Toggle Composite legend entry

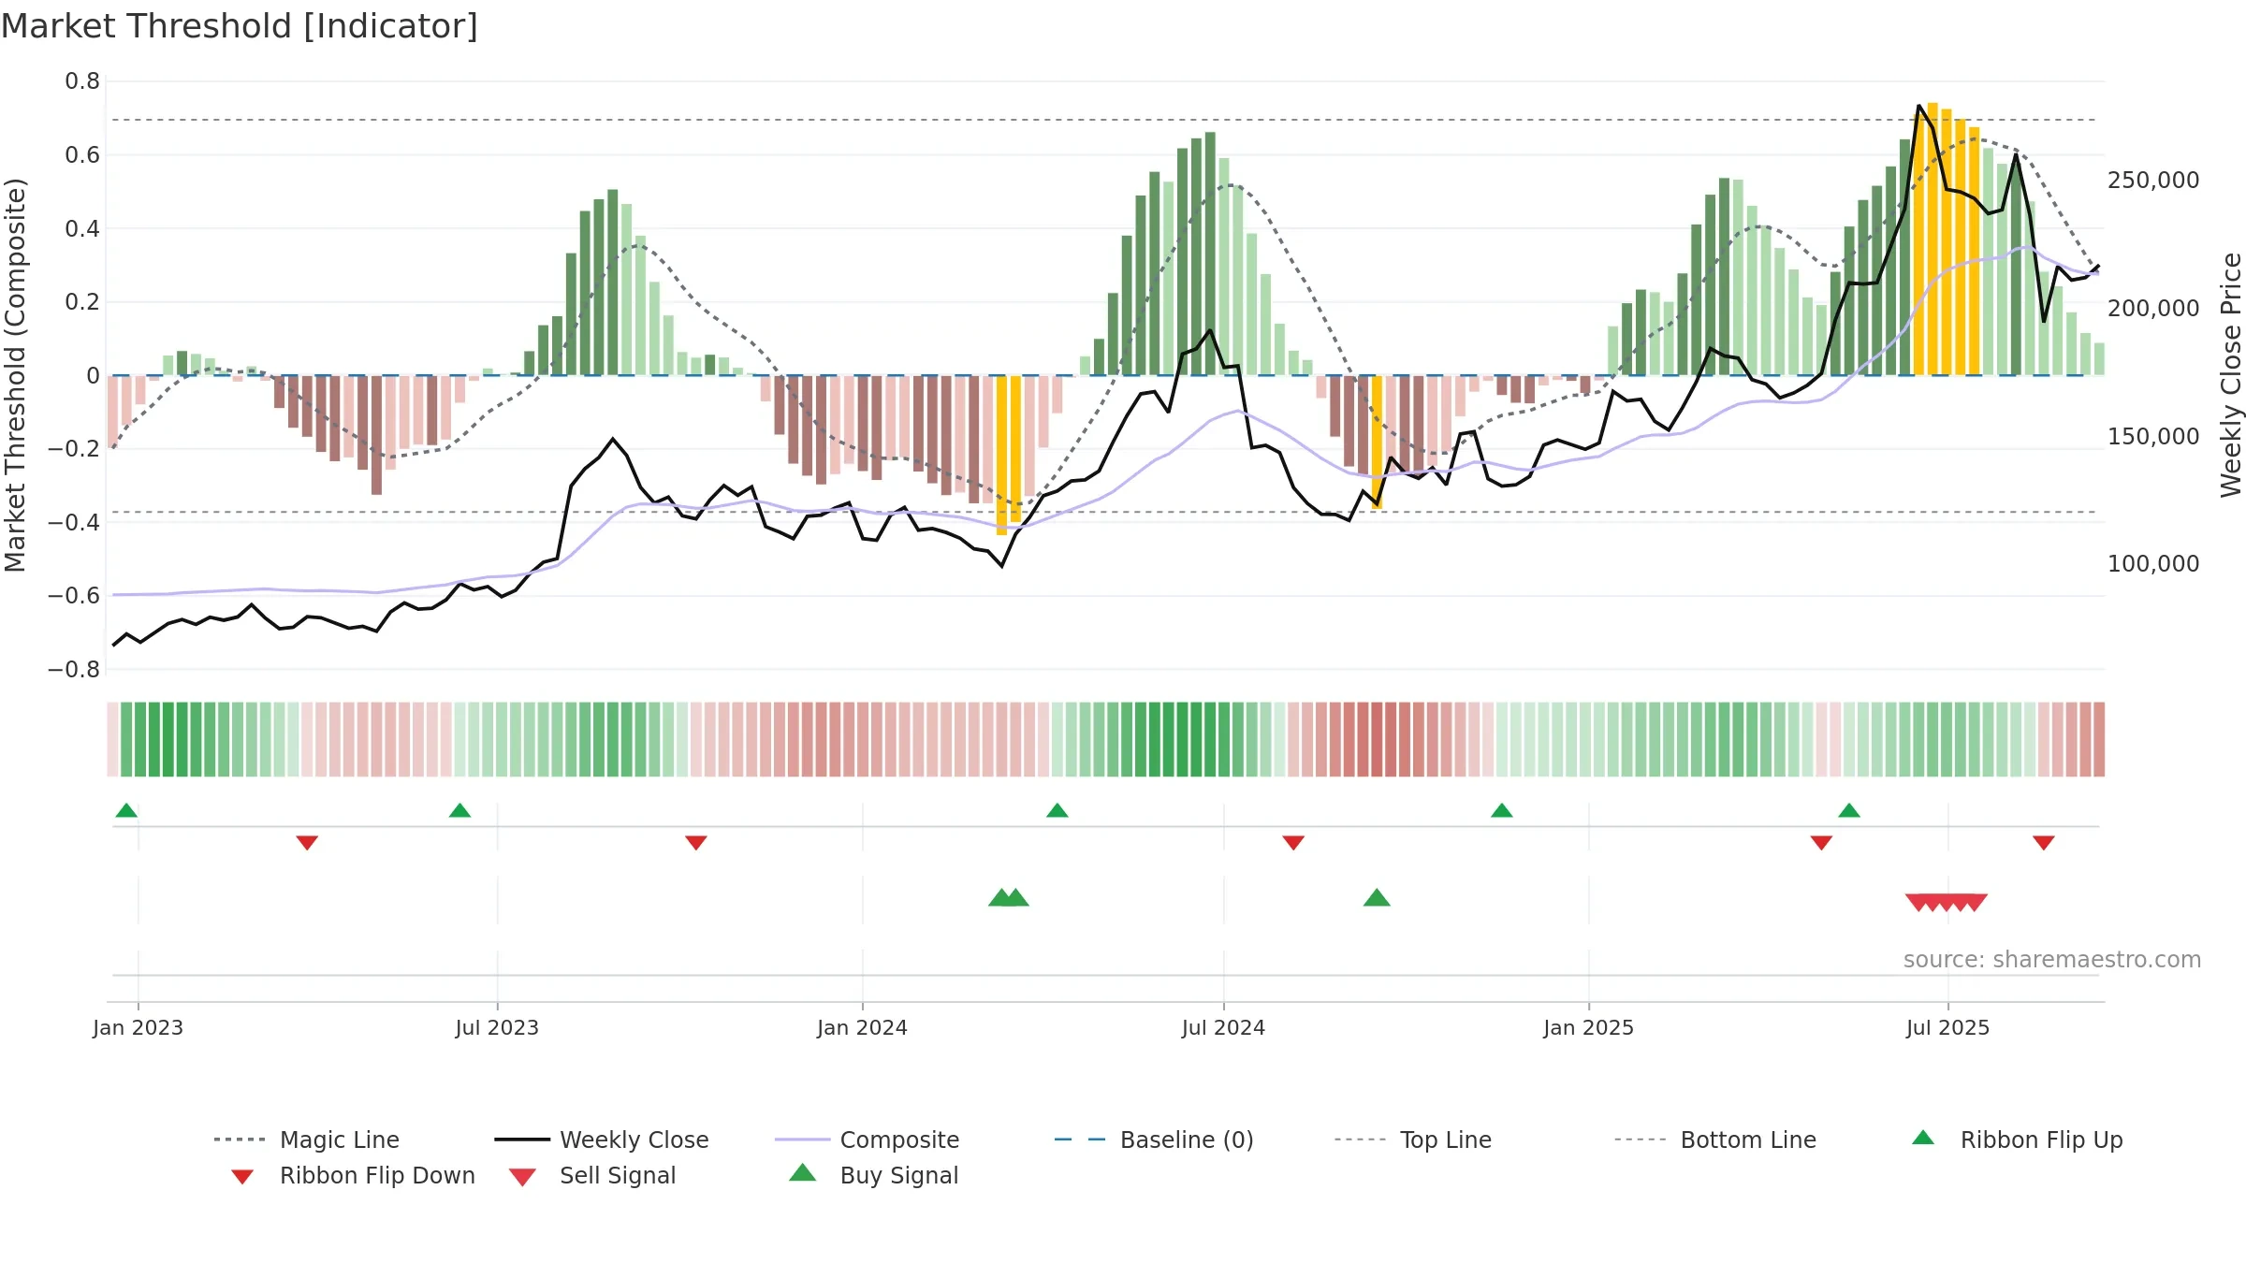(867, 1140)
